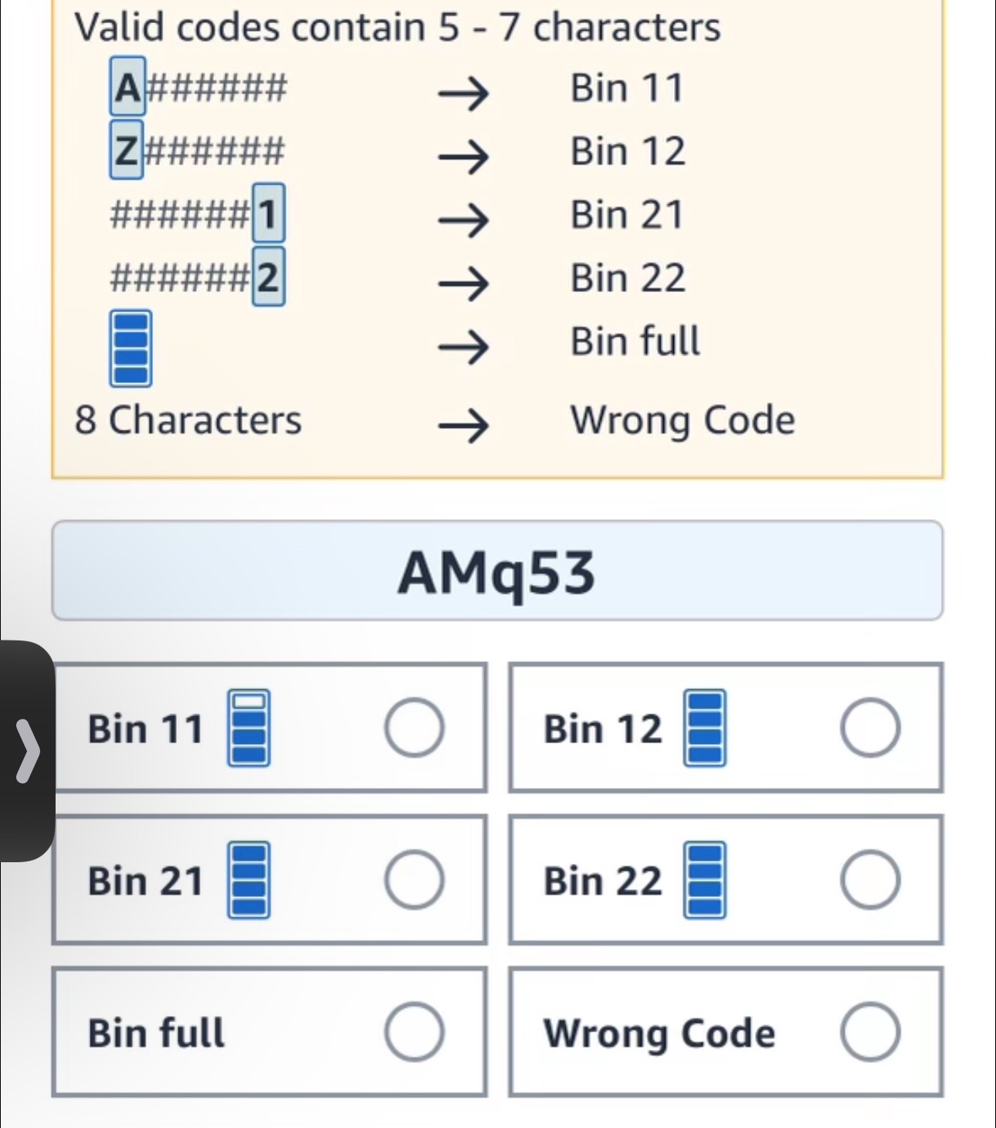Click the Bin 21 fill-level icon
996x1128 pixels.
click(249, 879)
